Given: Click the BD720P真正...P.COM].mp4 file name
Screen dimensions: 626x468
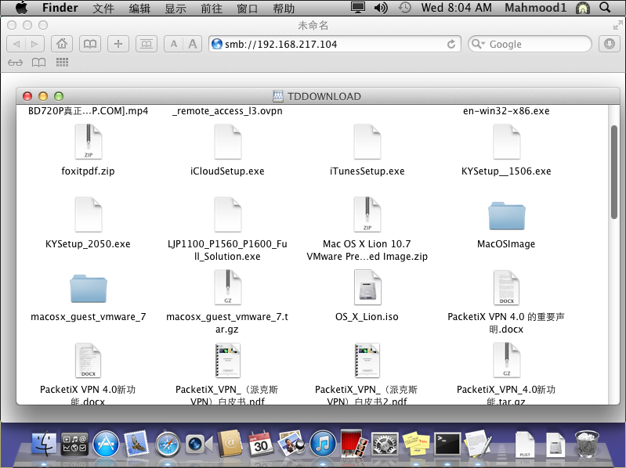Looking at the screenshot, I should pos(89,111).
